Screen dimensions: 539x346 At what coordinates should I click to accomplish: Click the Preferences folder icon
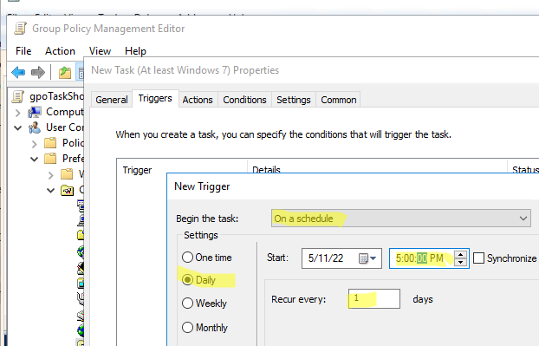pos(50,158)
